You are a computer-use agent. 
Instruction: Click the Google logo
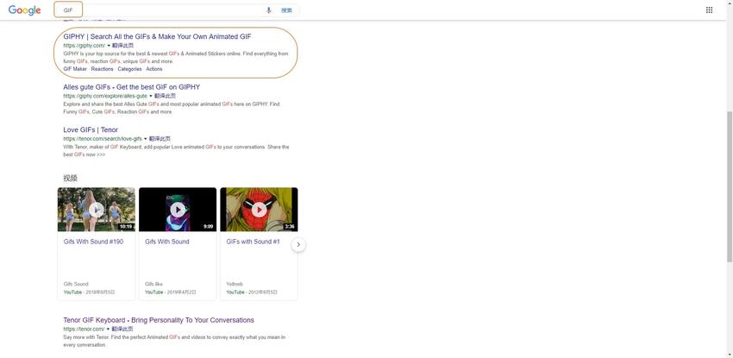(25, 10)
